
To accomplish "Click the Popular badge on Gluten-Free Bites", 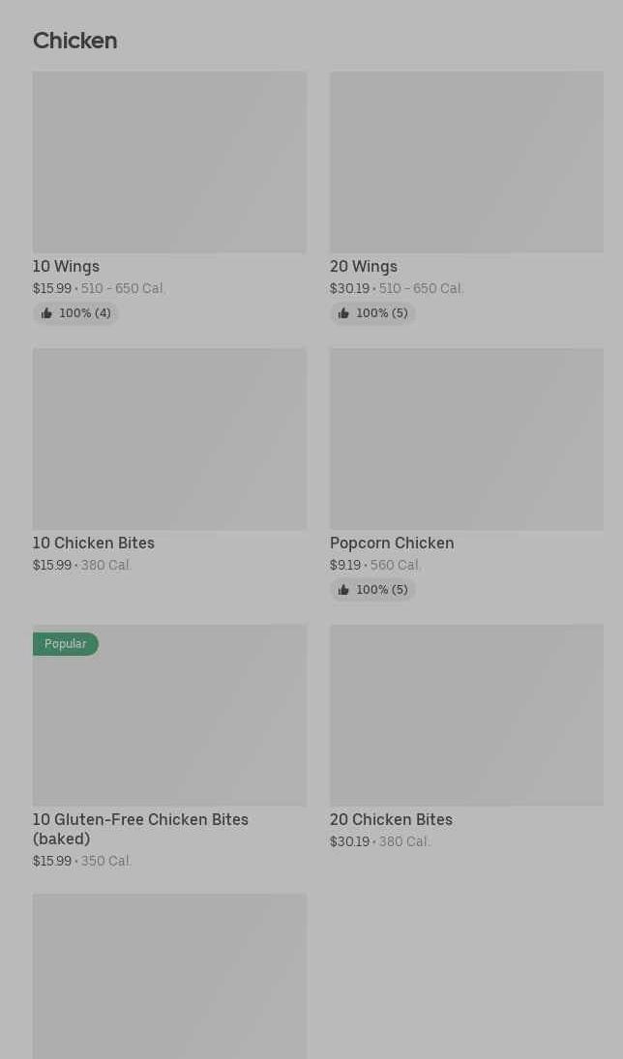I will [66, 644].
